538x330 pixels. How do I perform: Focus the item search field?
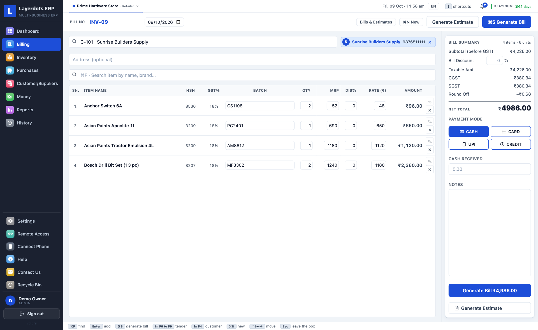pyautogui.click(x=252, y=75)
